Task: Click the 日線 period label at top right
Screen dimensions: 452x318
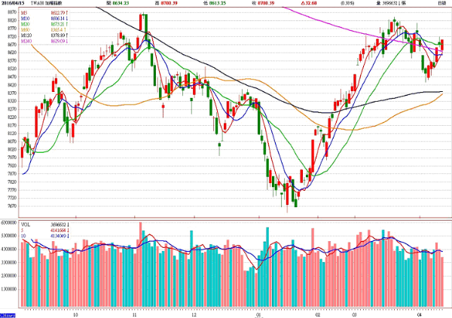Action: click(441, 5)
